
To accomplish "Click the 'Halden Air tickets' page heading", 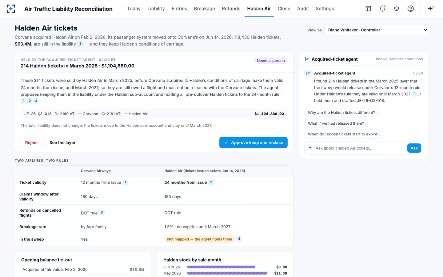I will pyautogui.click(x=46, y=28).
